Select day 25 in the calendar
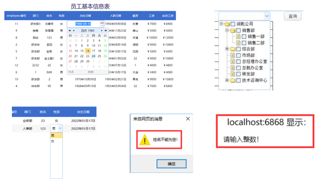The width and height of the screenshot is (322, 183). (99, 56)
